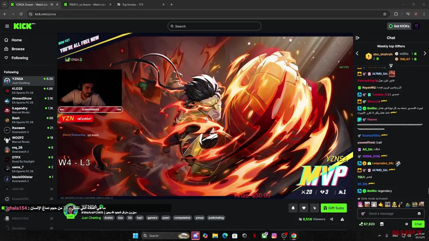This screenshot has width=429, height=241.
Task: Open Following in sidebar
Action: coord(20,58)
